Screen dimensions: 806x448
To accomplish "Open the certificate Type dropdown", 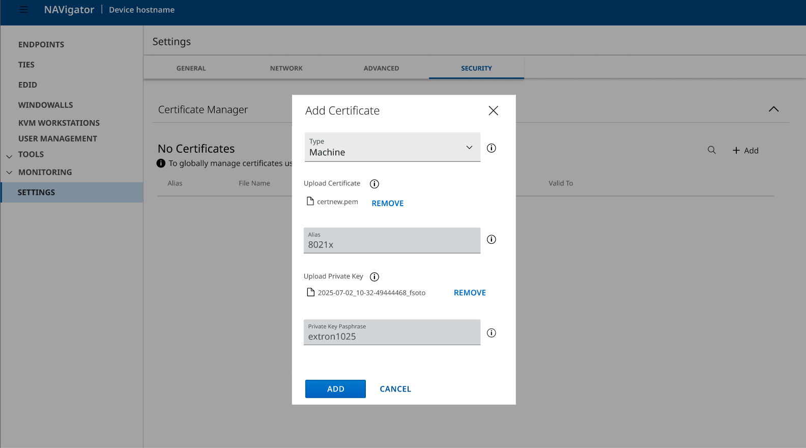I will (392, 148).
